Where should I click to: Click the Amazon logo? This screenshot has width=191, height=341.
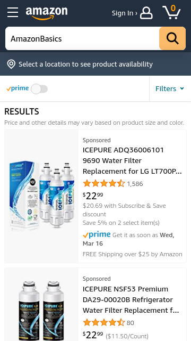[47, 13]
